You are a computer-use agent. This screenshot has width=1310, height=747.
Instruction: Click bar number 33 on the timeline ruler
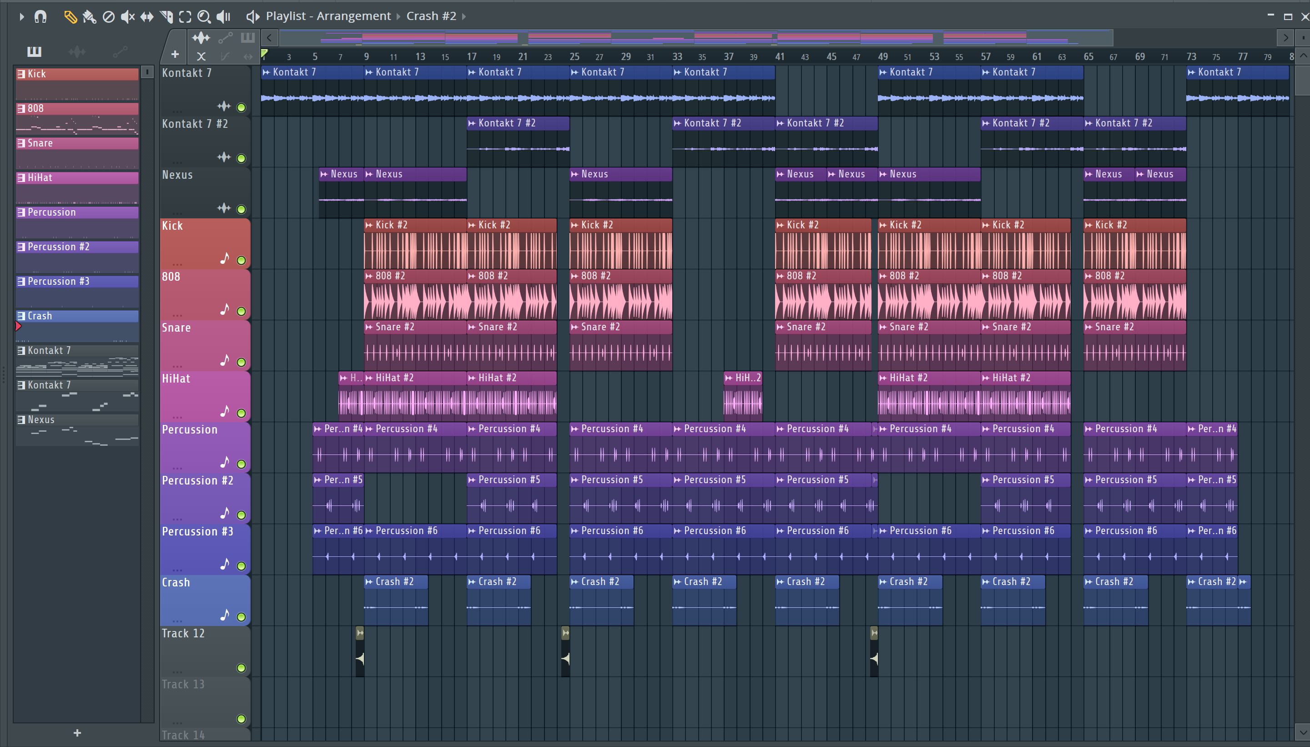coord(677,56)
